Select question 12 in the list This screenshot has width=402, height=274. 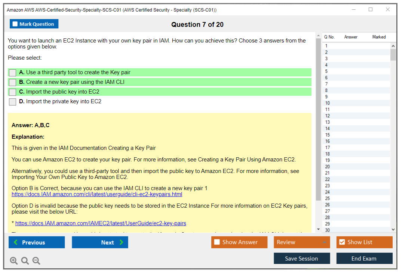coord(328,116)
